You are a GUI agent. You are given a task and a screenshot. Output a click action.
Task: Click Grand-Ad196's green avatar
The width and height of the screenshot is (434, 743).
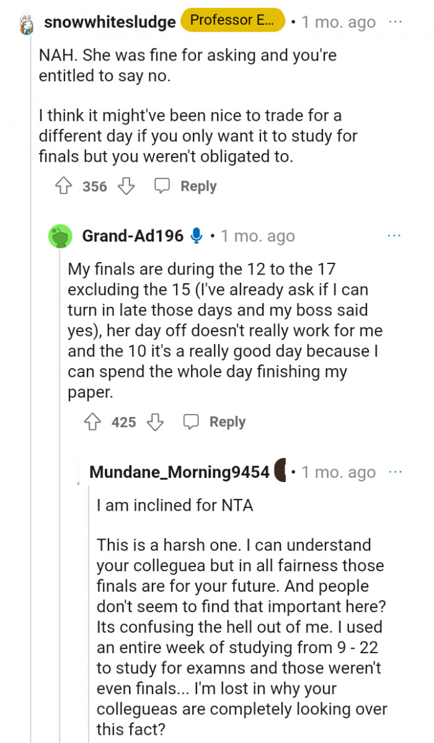coord(60,236)
